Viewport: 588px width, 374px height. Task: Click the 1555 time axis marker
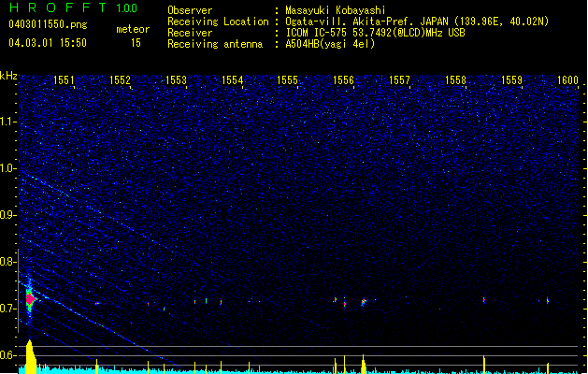pos(287,80)
